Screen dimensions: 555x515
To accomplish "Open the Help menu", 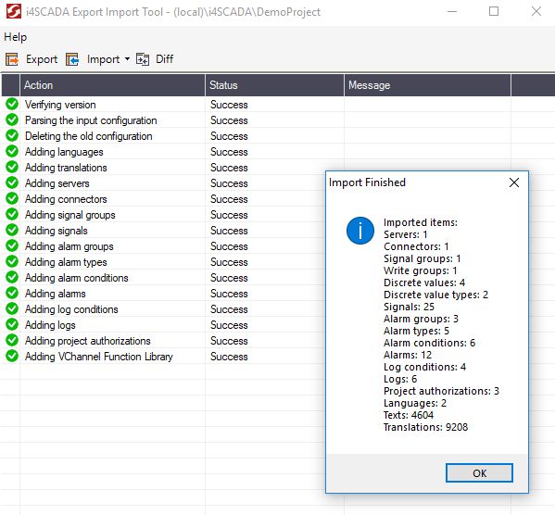I will [15, 37].
